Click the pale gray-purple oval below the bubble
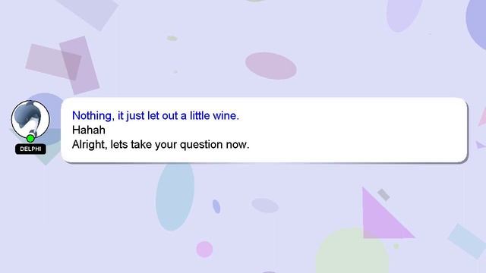This screenshot has height=273, width=486. [x=265, y=206]
